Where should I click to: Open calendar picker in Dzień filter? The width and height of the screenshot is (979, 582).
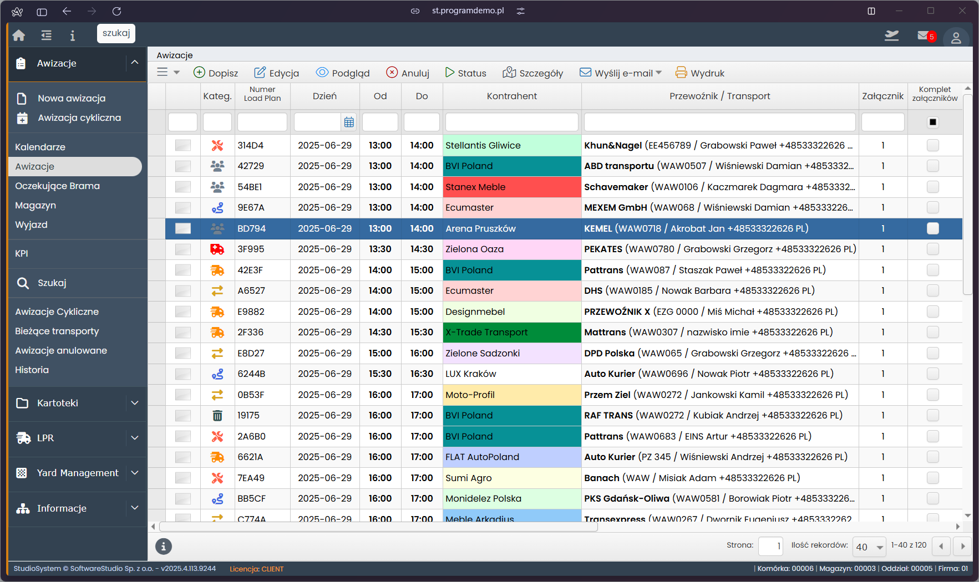(349, 122)
